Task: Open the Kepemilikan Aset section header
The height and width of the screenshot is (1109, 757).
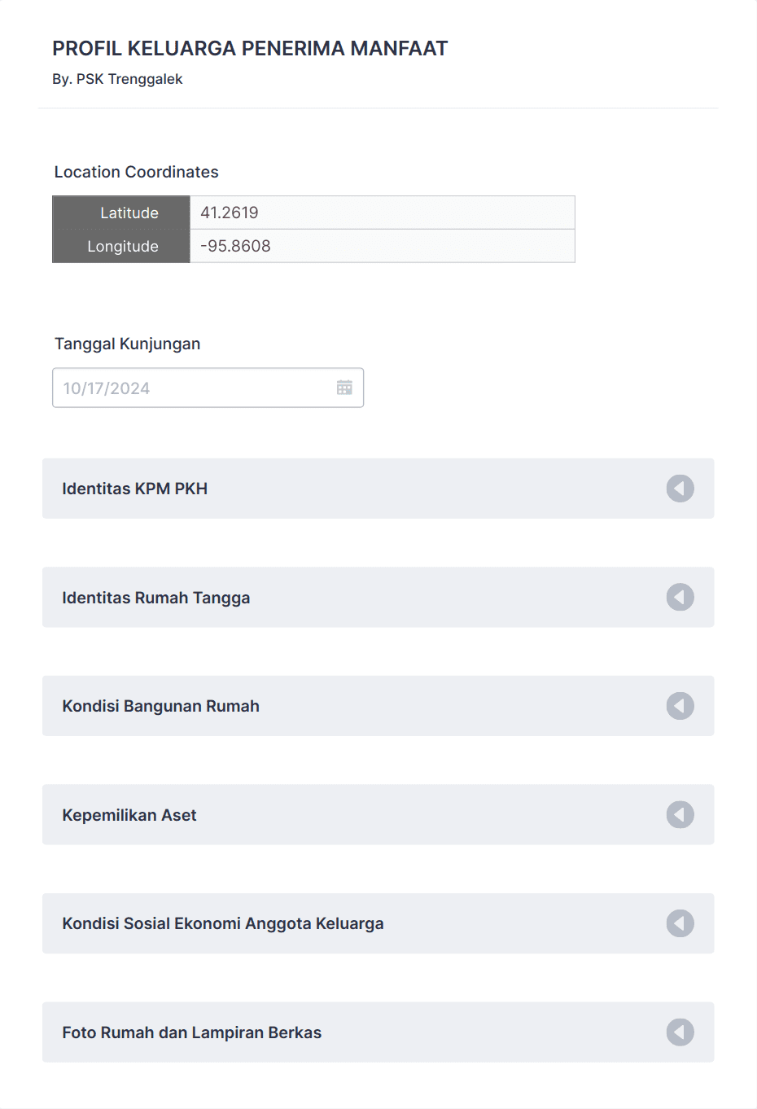Action: pyautogui.click(x=378, y=814)
